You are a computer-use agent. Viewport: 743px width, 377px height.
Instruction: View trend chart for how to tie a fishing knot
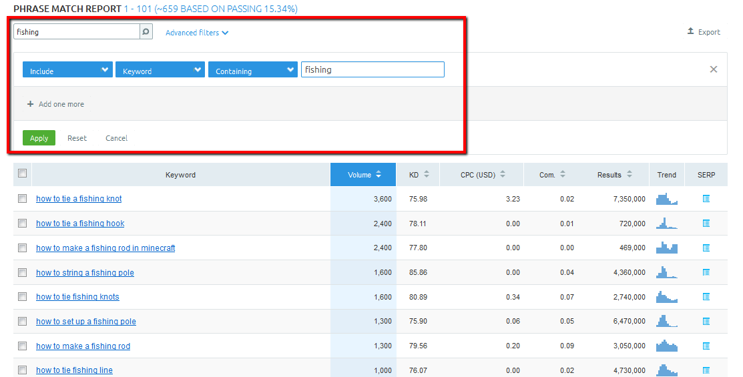(x=667, y=198)
